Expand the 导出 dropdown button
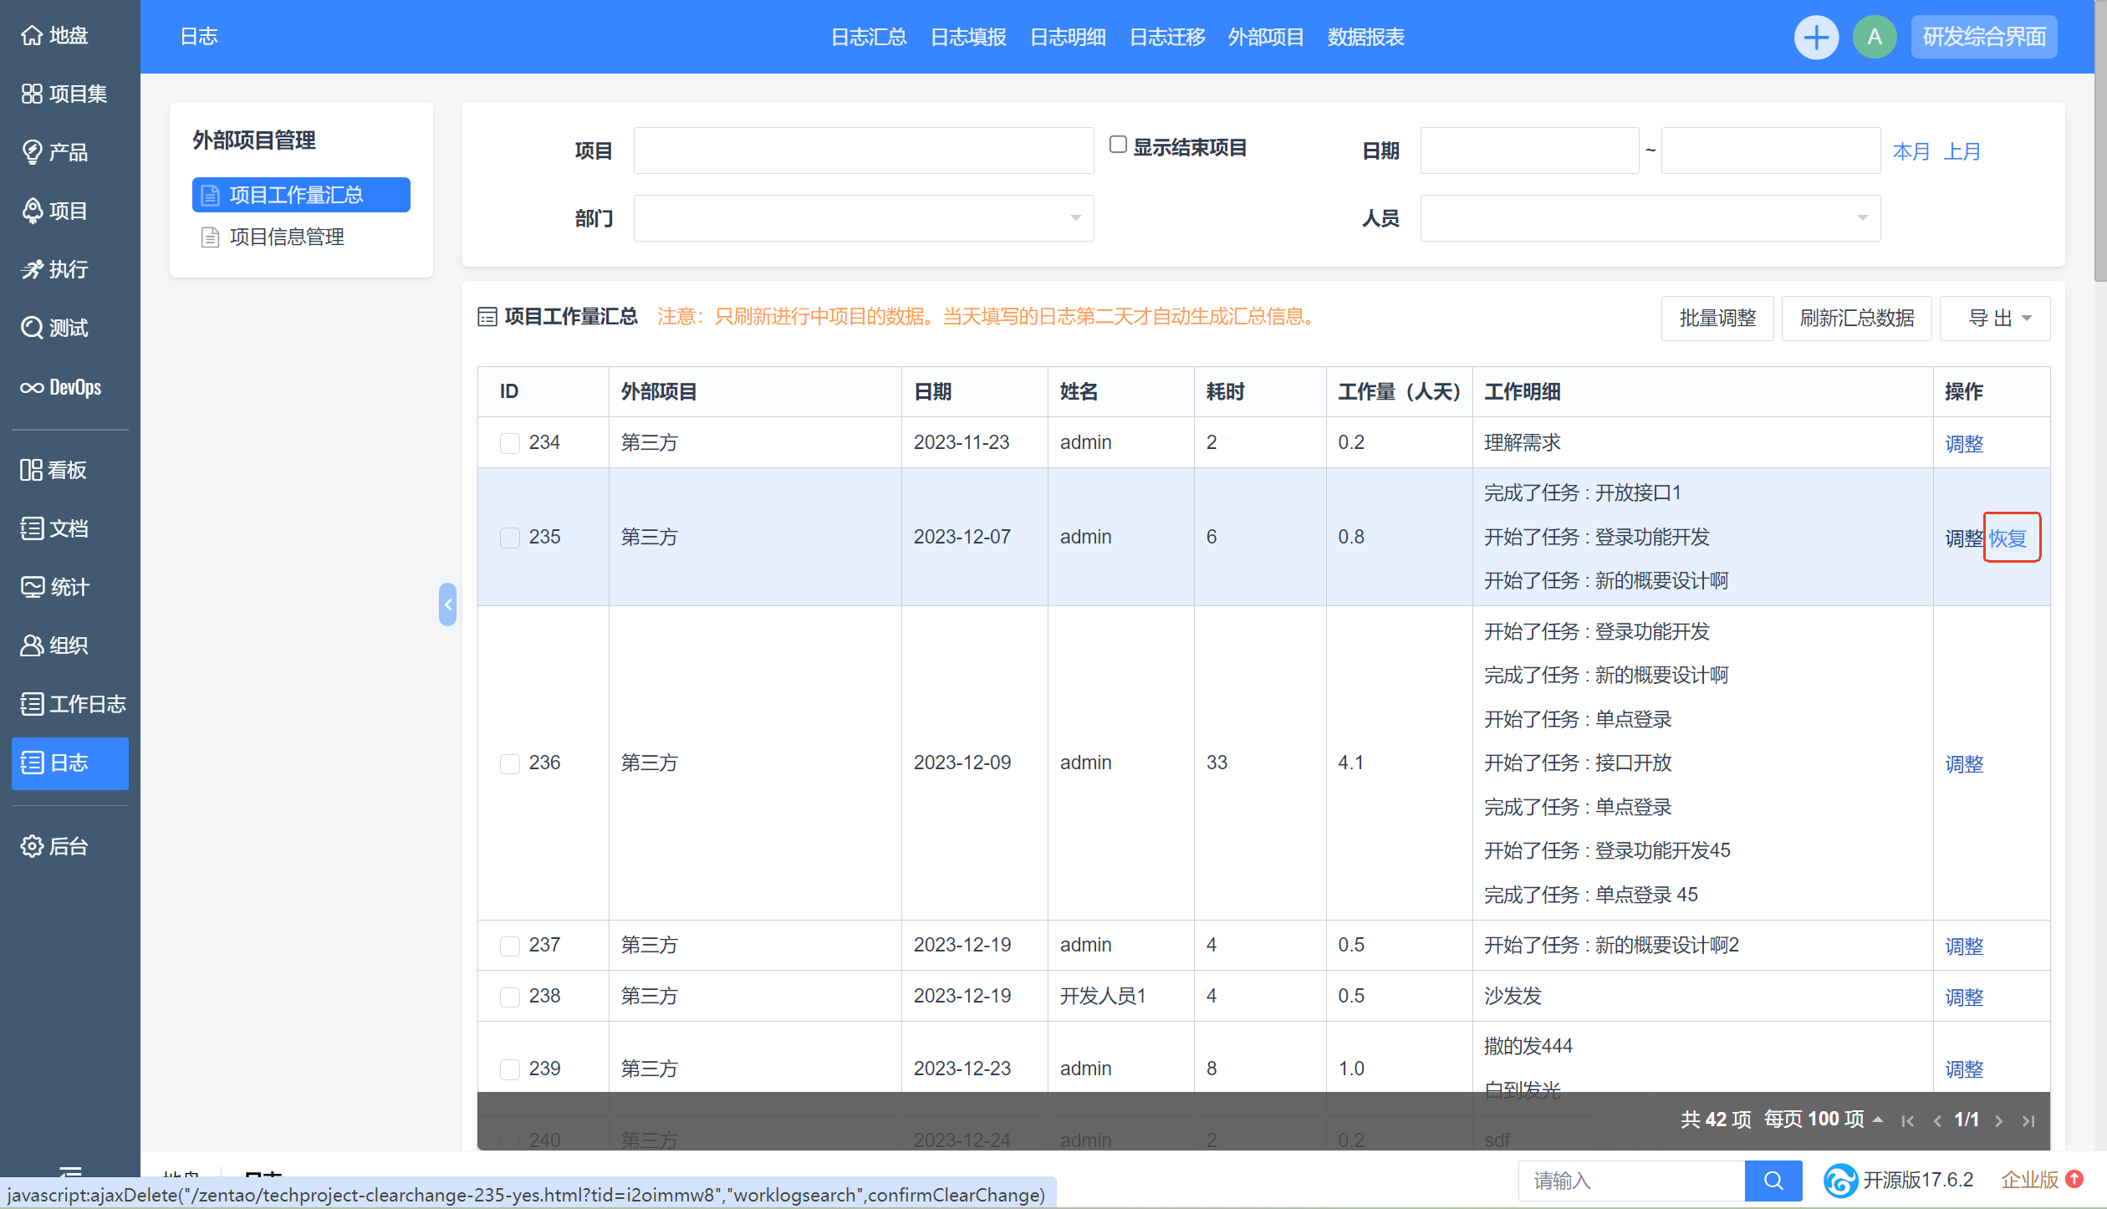 click(1995, 318)
